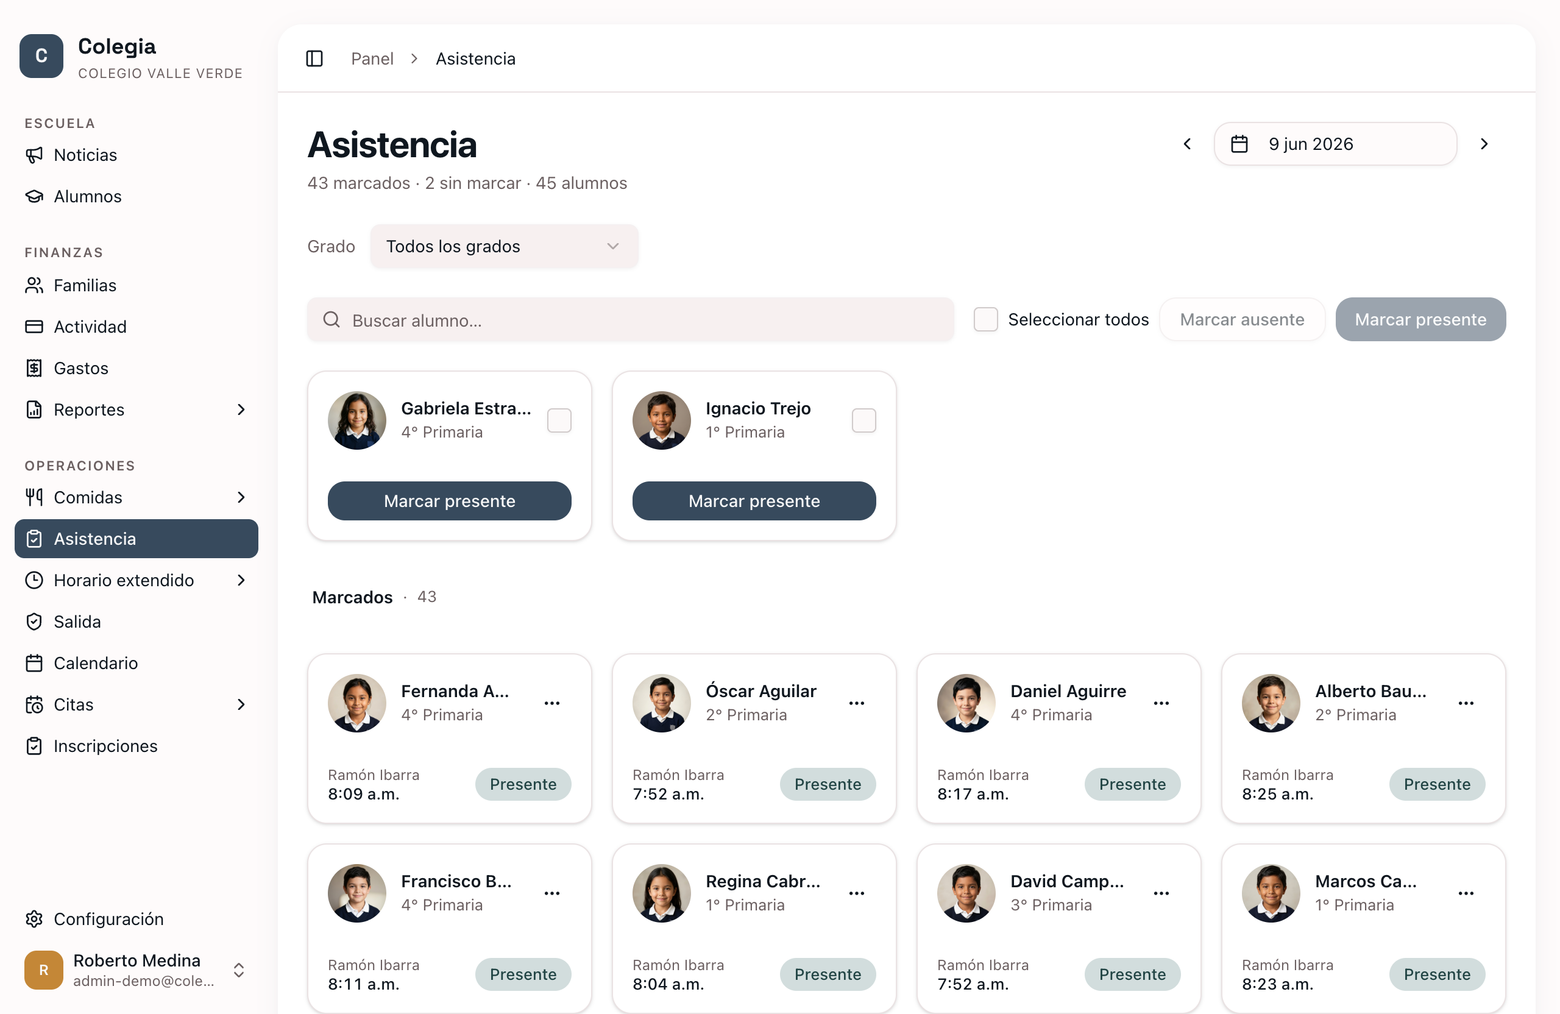Click Presente badge on Fernanda A. card
Image resolution: width=1560 pixels, height=1014 pixels.
click(523, 784)
